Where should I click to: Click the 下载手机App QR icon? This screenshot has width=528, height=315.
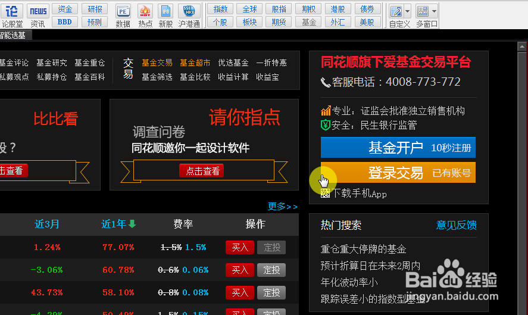click(325, 194)
